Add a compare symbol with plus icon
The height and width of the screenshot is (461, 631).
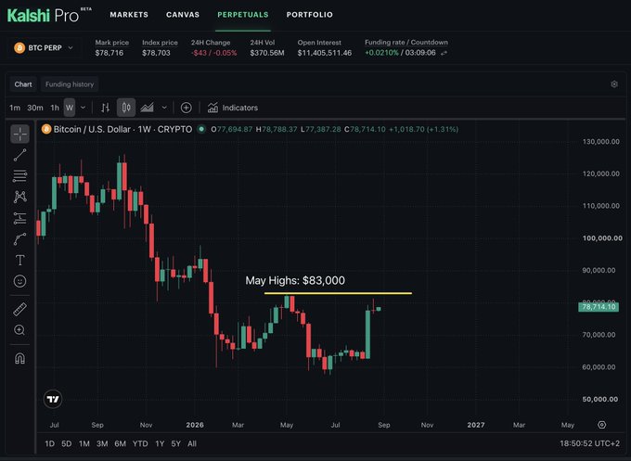186,108
